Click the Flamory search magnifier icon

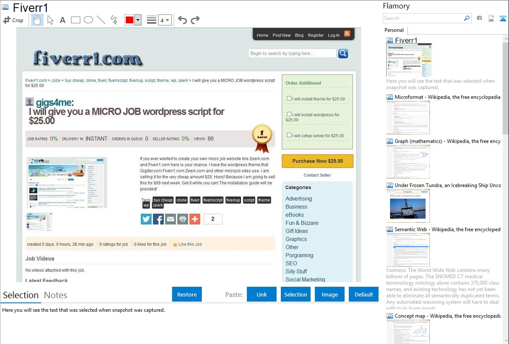[x=467, y=18]
